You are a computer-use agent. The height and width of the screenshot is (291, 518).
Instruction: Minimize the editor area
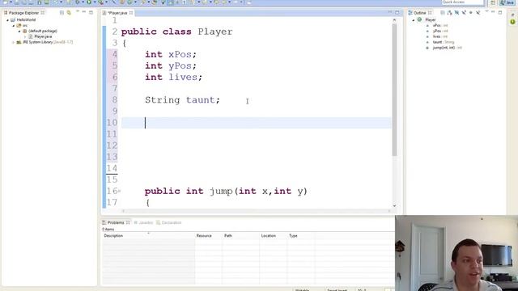coord(390,12)
